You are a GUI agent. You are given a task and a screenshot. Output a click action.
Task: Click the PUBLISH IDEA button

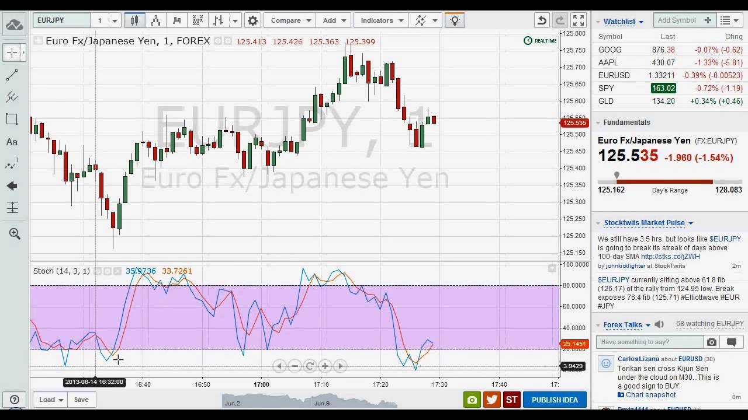(x=555, y=400)
